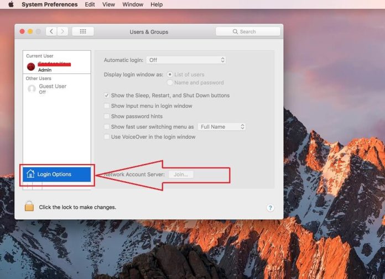The height and width of the screenshot is (279, 385).
Task: Click the red Admin user avatar
Action: coord(31,66)
